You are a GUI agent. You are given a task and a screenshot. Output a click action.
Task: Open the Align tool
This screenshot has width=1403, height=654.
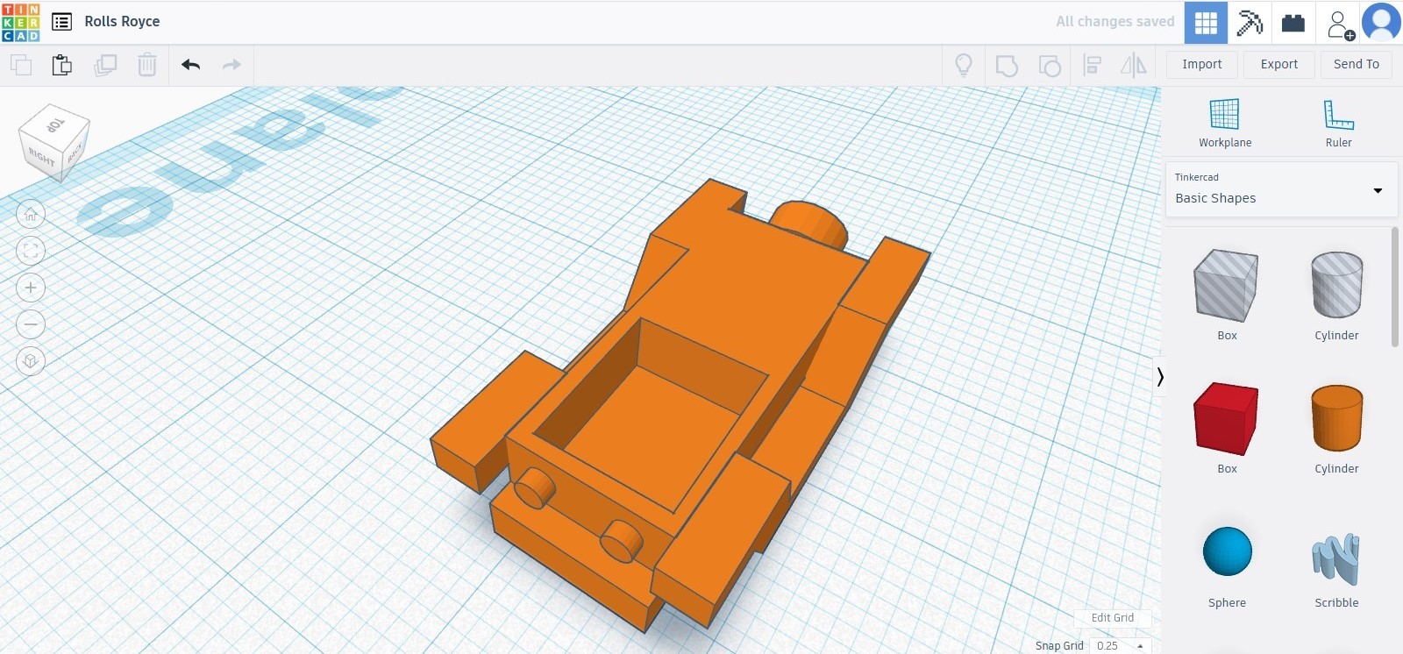click(x=1092, y=65)
